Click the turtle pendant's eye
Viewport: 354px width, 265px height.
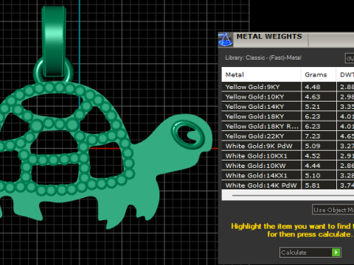(188, 134)
